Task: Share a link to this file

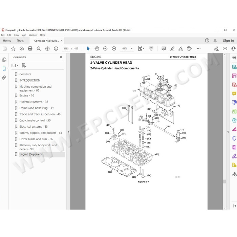Action: 216,48
